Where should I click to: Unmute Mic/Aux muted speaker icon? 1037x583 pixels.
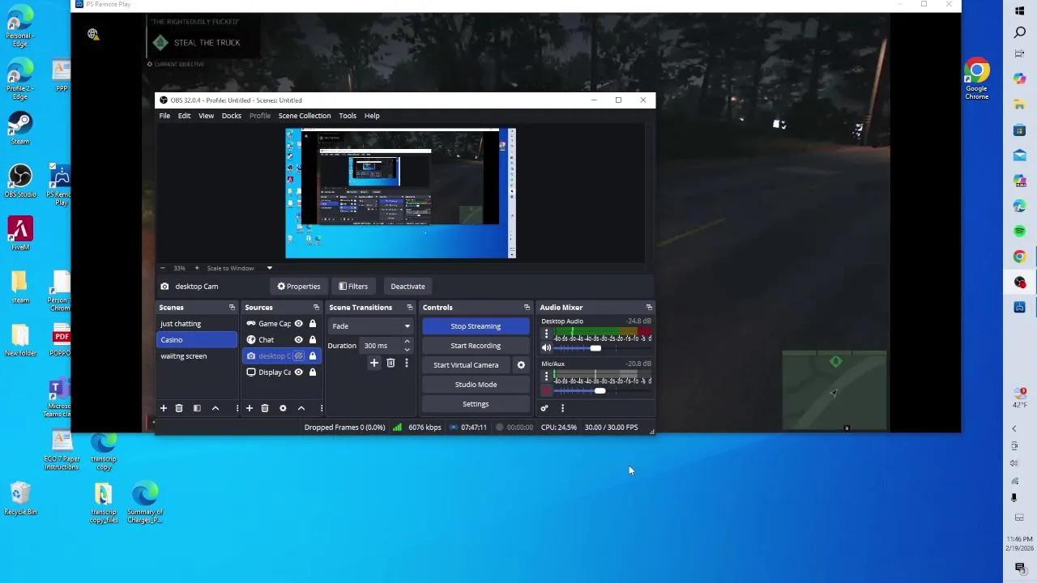546,391
